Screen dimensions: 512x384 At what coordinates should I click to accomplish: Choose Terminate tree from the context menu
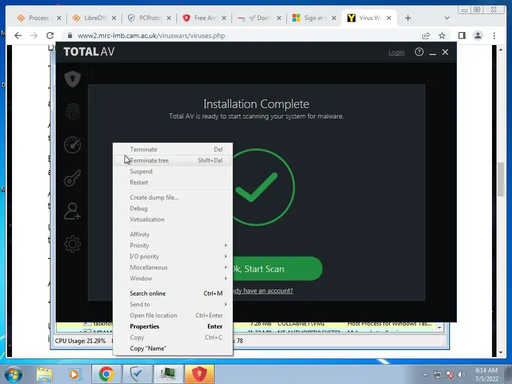coord(173,160)
